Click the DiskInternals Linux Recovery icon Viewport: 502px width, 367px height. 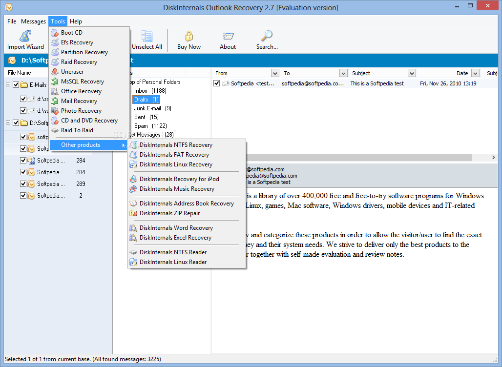pos(133,164)
